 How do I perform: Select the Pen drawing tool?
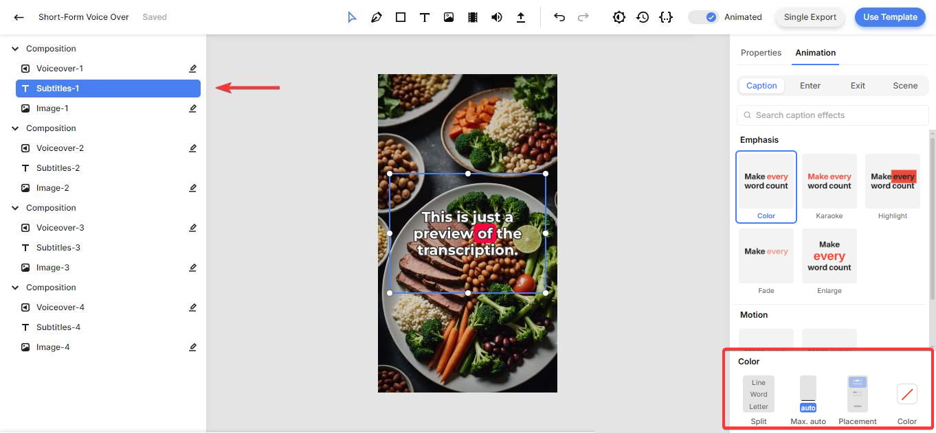[377, 17]
